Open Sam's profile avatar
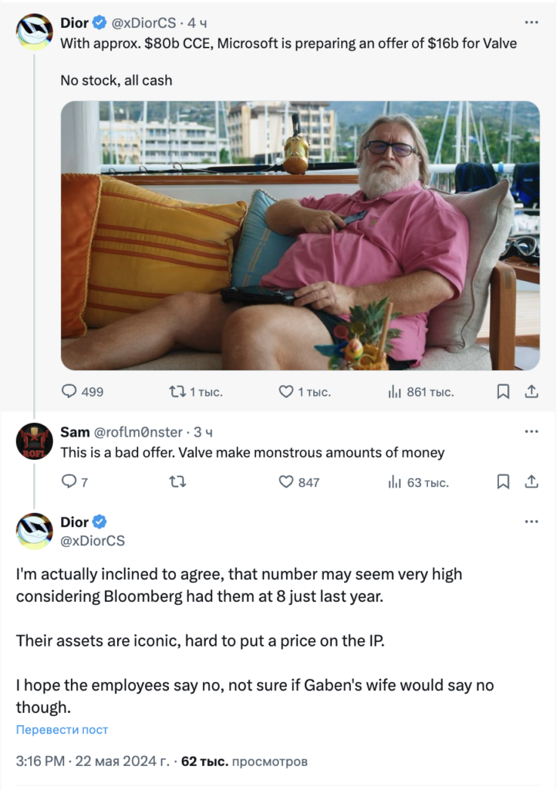Image resolution: width=560 pixels, height=790 pixels. pyautogui.click(x=35, y=442)
